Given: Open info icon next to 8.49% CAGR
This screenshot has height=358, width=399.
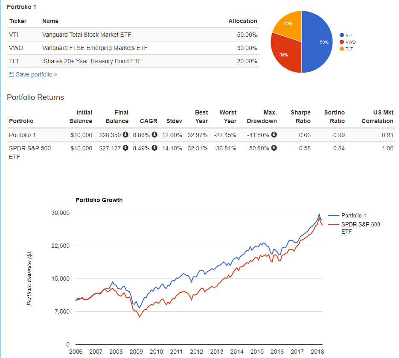Looking at the screenshot, I should coord(154,148).
